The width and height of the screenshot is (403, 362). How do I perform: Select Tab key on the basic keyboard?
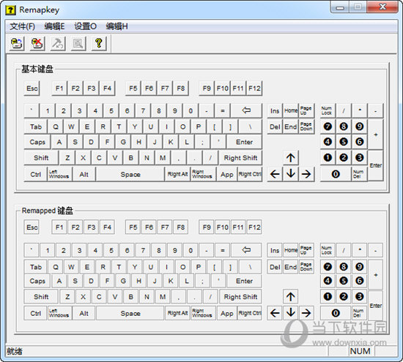[36, 127]
